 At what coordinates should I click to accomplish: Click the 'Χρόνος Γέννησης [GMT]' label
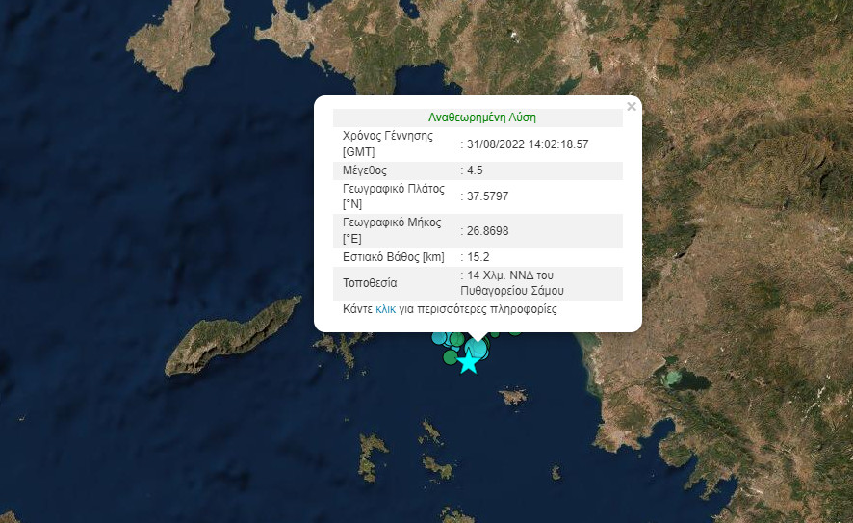pos(388,144)
